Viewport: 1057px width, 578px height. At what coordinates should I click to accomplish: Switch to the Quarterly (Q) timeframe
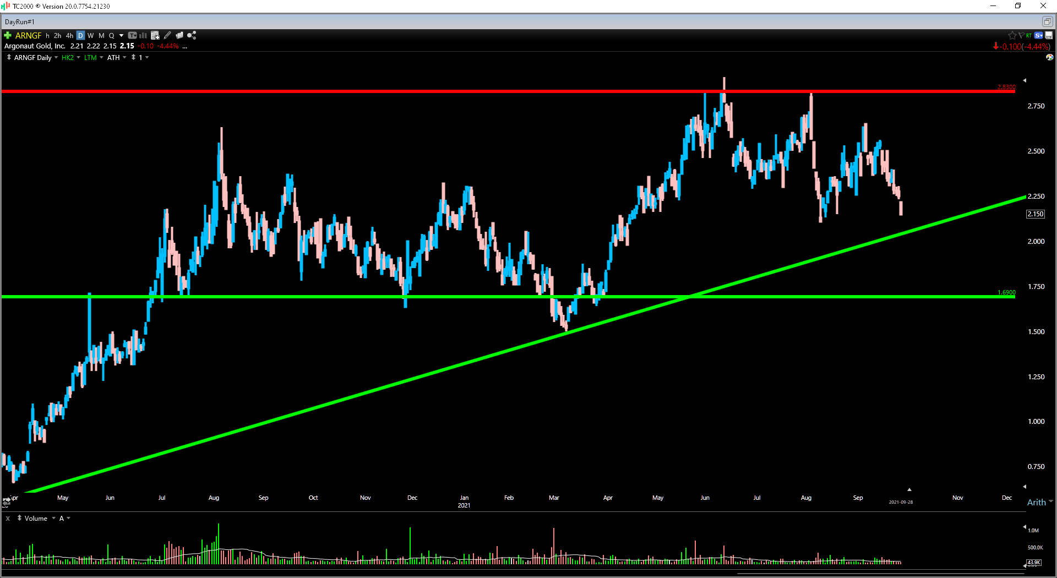pyautogui.click(x=112, y=35)
